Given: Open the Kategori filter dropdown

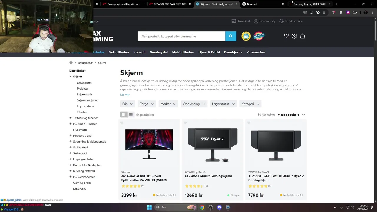Looking at the screenshot, I should click(x=250, y=104).
